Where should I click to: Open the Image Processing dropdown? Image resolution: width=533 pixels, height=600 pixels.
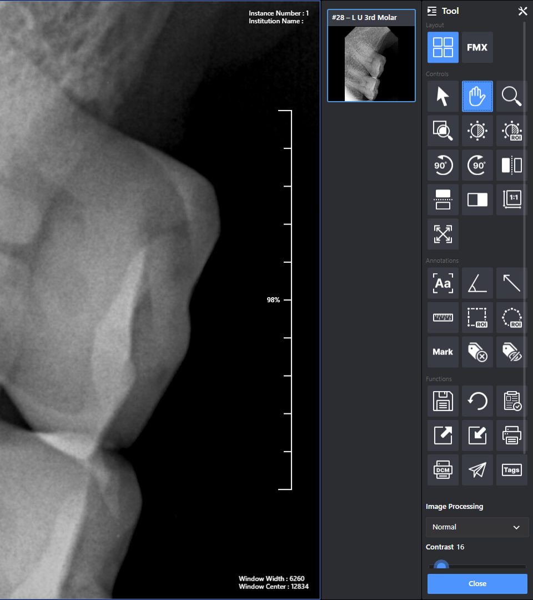click(x=477, y=527)
